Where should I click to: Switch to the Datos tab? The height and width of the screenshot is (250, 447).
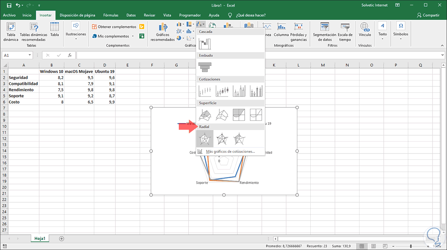click(x=131, y=15)
